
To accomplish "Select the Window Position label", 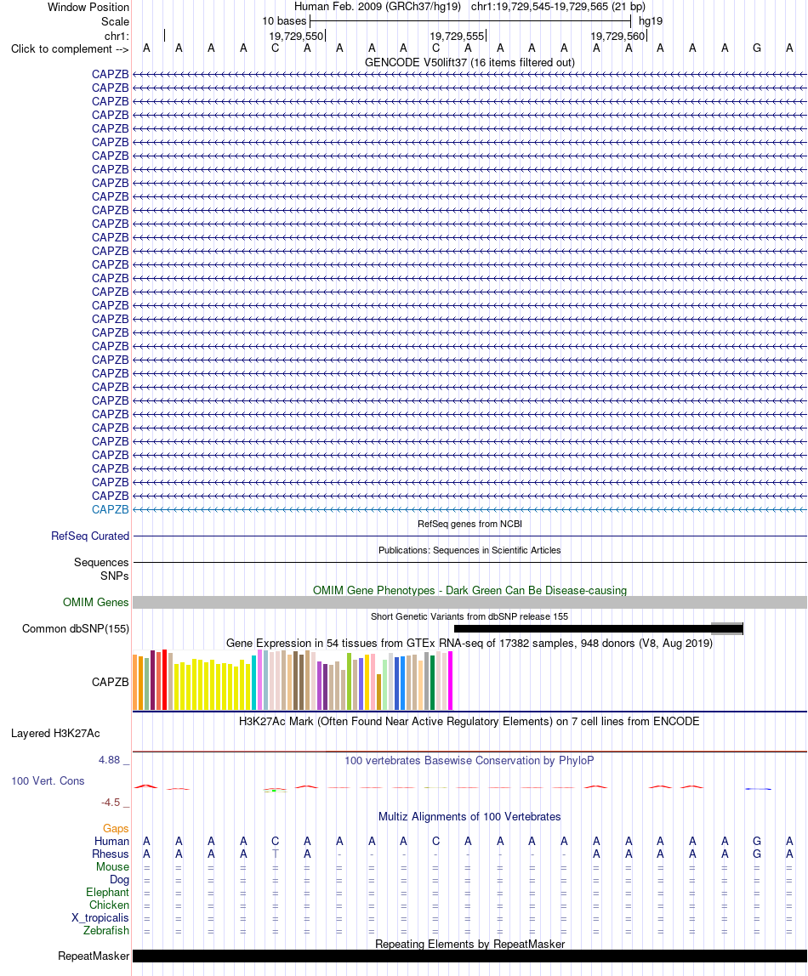I will pyautogui.click(x=88, y=8).
